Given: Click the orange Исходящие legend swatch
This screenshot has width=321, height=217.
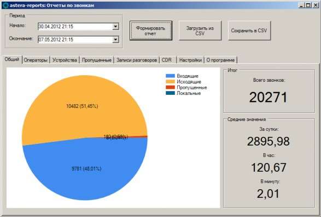Looking at the screenshot, I should pyautogui.click(x=170, y=82).
